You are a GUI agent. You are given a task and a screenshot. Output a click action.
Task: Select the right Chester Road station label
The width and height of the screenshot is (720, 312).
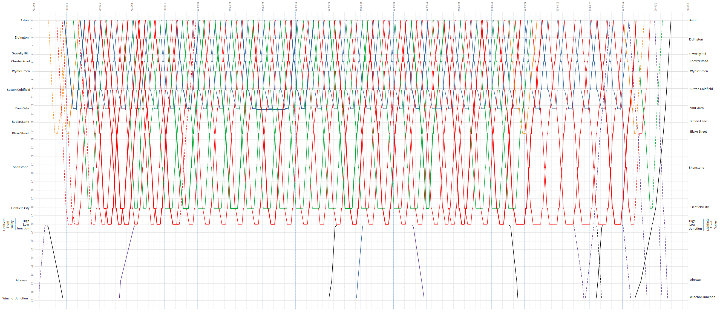(x=699, y=61)
